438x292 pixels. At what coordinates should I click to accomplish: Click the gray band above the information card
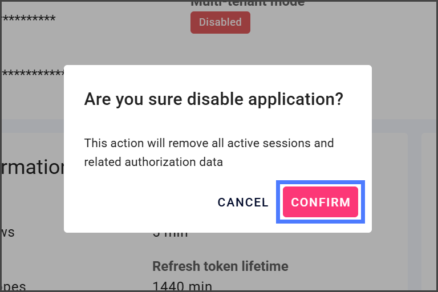34,126
